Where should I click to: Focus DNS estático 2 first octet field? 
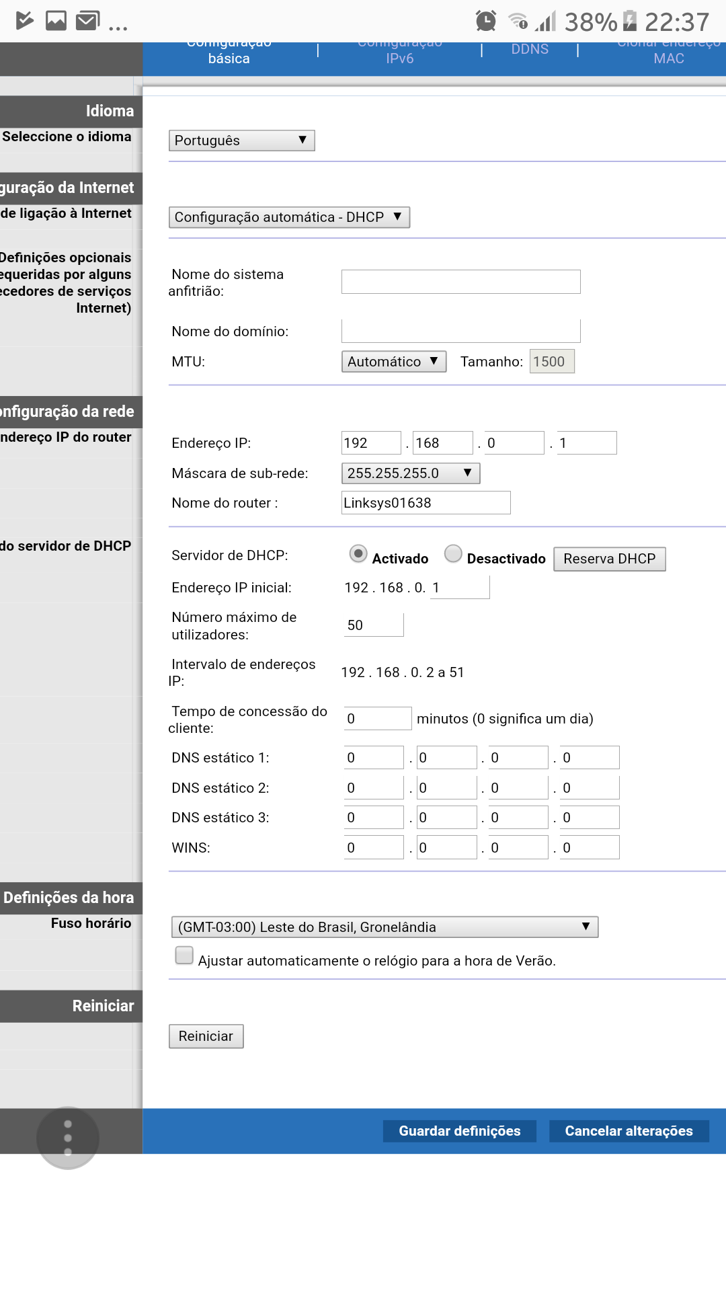pos(374,788)
